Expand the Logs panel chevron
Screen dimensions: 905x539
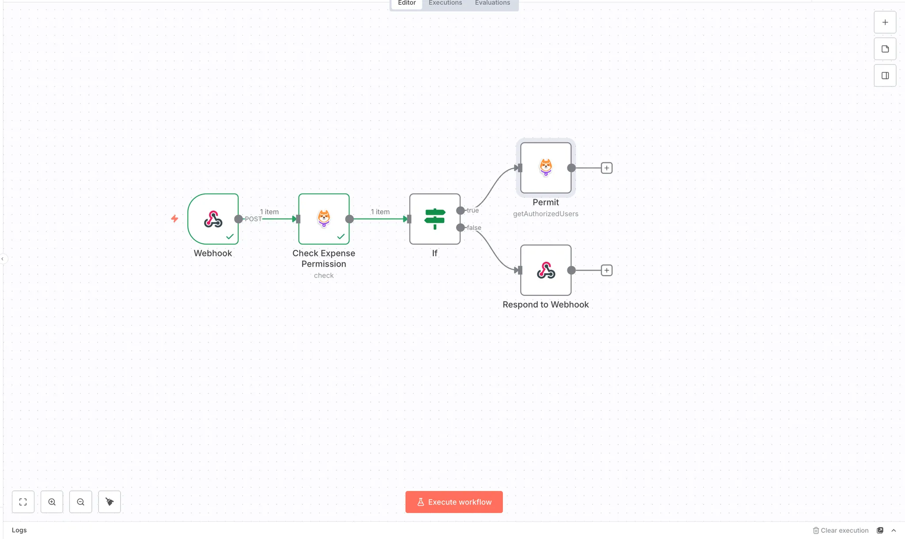pos(894,531)
